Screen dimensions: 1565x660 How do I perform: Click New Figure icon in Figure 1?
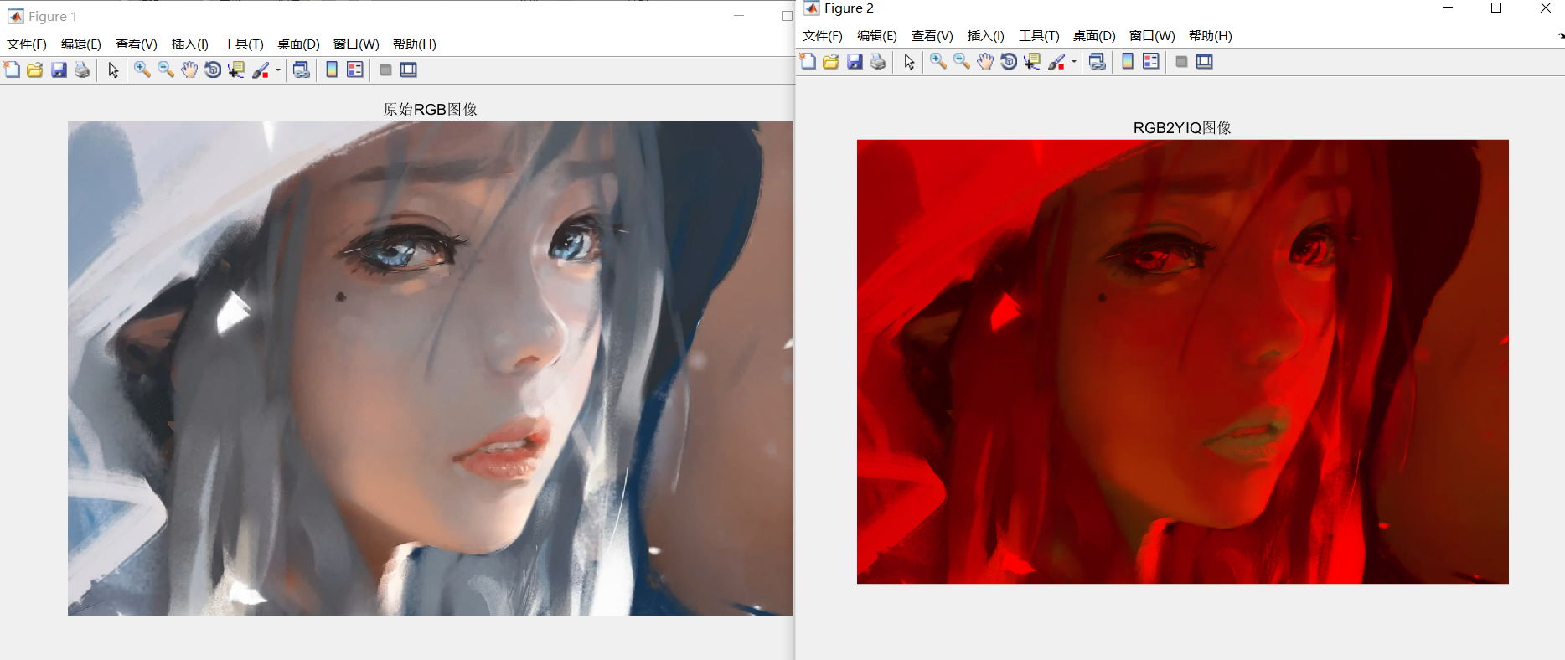coord(12,70)
